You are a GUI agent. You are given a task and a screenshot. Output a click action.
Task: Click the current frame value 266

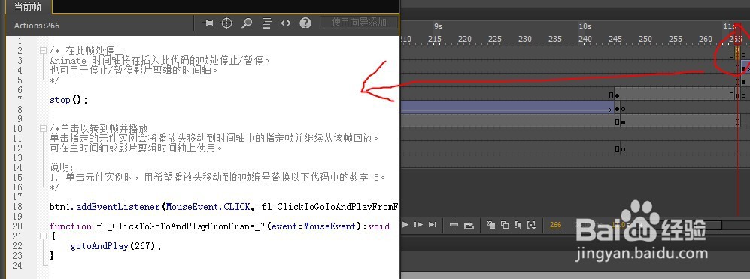[x=555, y=225]
